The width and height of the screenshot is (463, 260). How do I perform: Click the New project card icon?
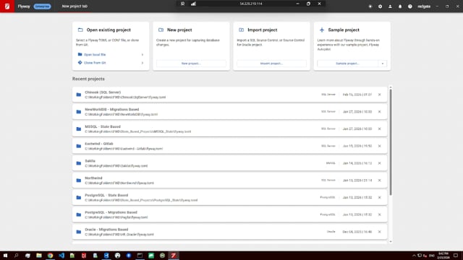(x=161, y=30)
